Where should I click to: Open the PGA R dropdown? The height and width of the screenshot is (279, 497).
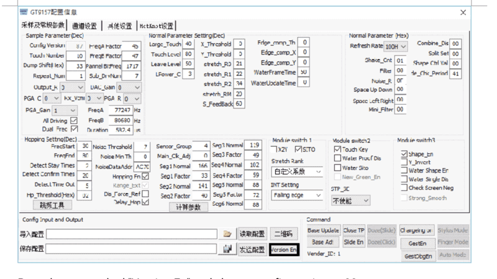132,99
